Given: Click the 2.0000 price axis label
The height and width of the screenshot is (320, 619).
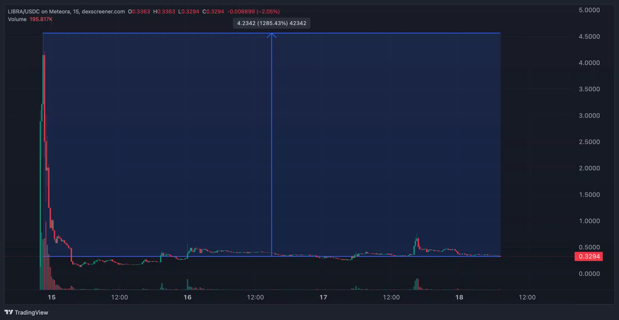Looking at the screenshot, I should [x=589, y=168].
